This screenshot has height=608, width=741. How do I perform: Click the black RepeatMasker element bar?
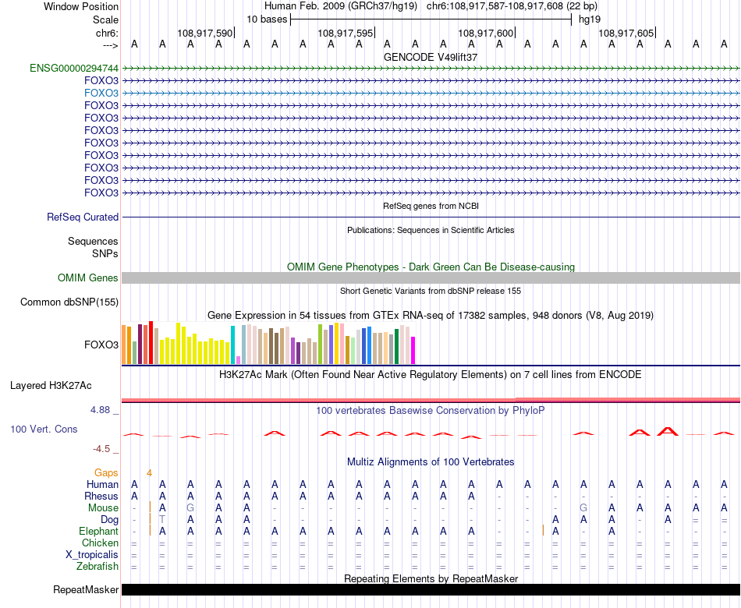tap(431, 589)
